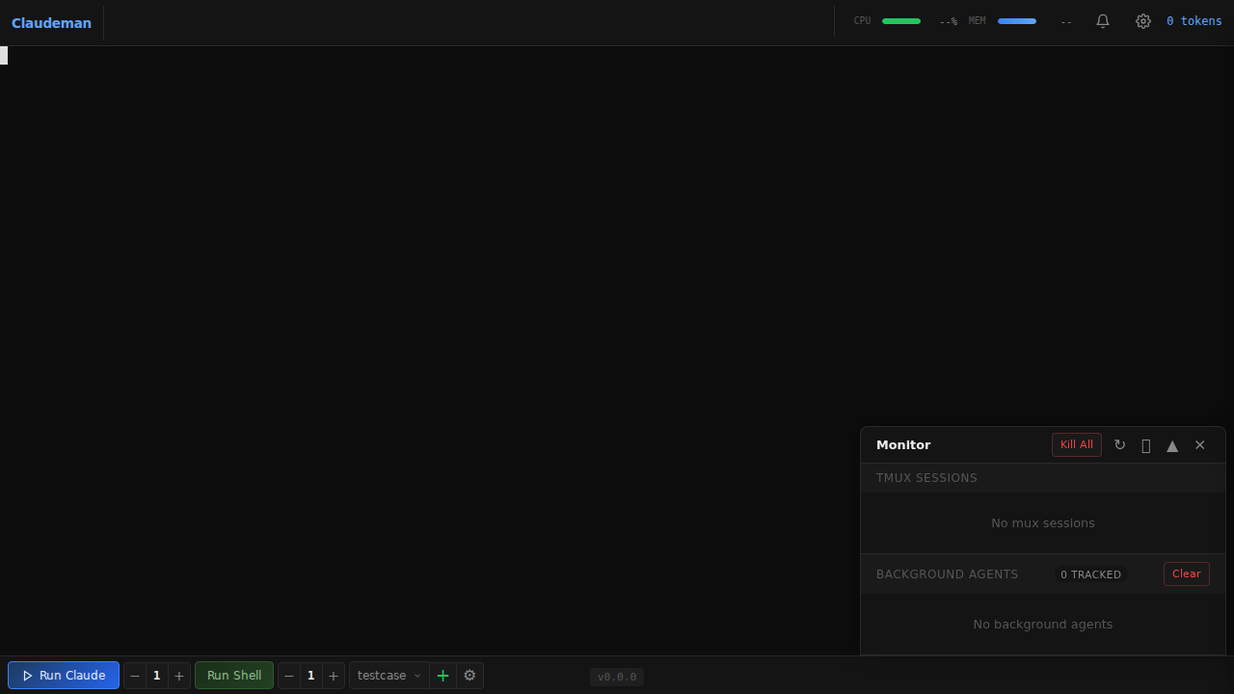Click the TMUX SESSIONS section header

(x=1043, y=478)
